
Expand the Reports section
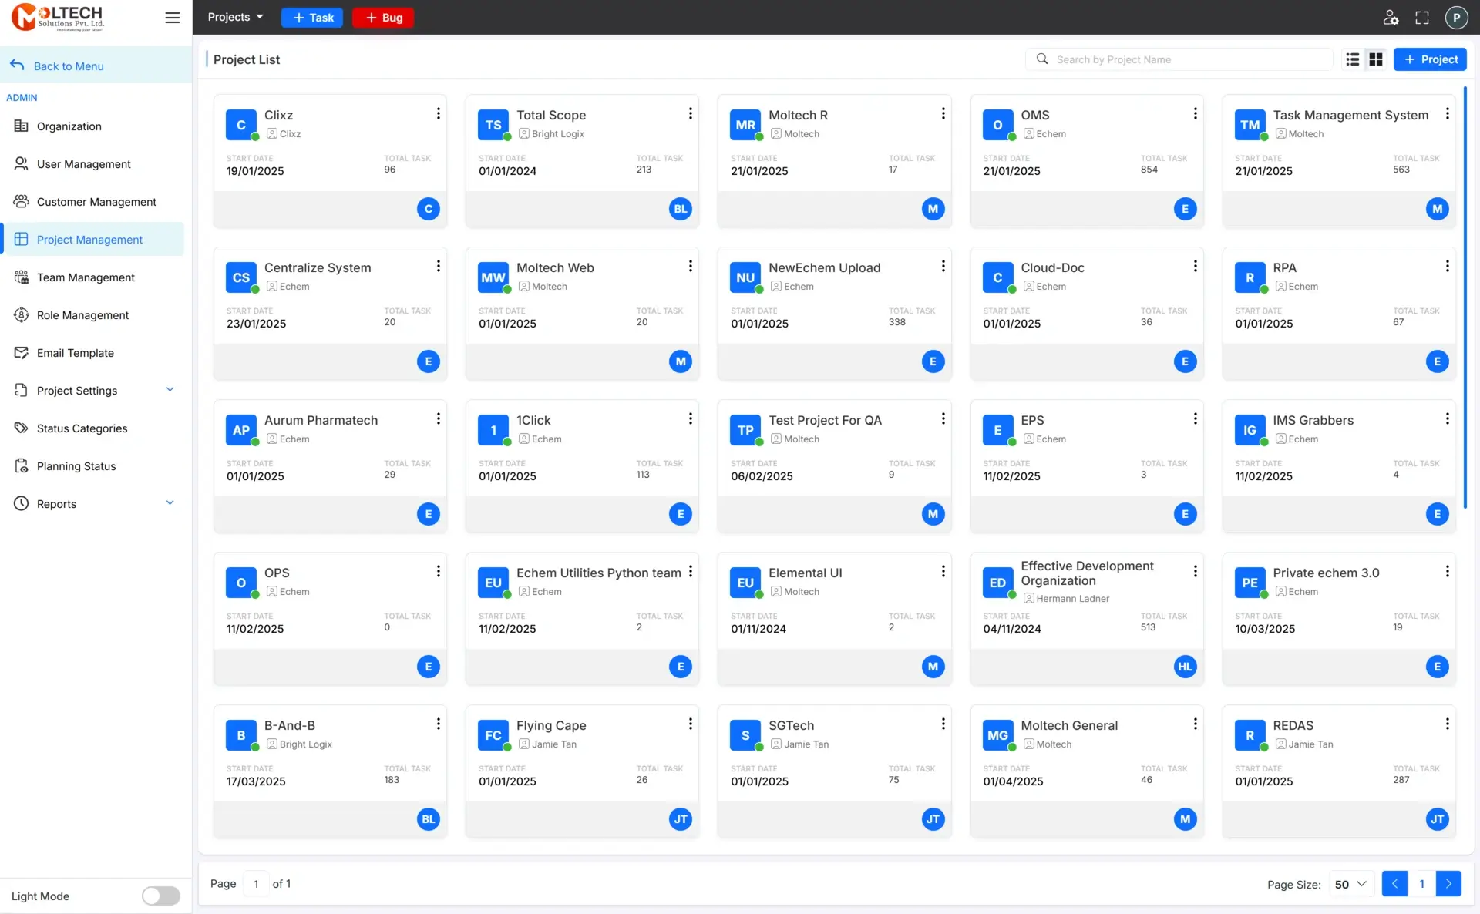pyautogui.click(x=55, y=503)
